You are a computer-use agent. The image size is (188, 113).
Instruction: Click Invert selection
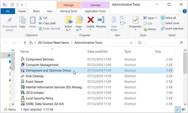pos(172,29)
